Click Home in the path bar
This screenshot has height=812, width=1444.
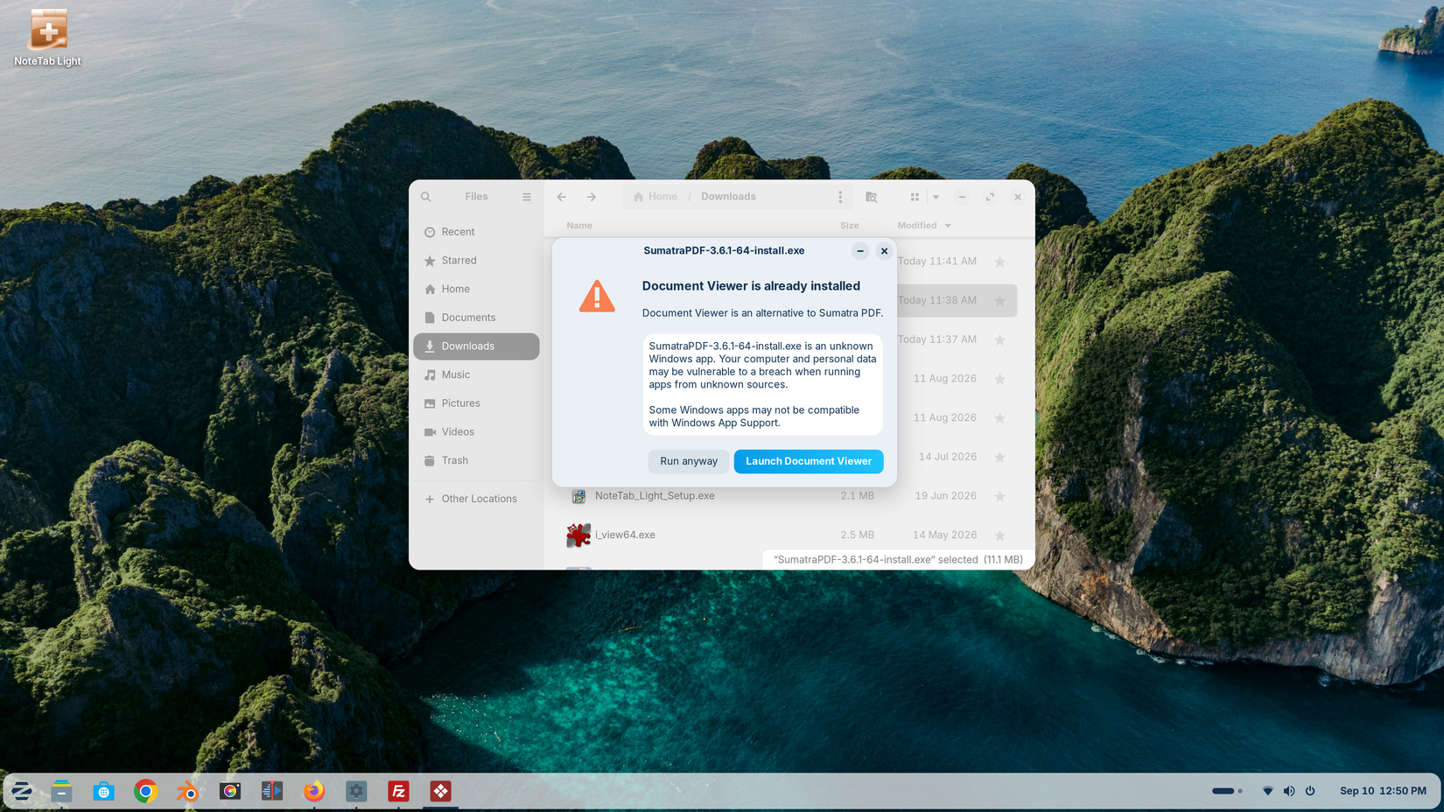click(x=655, y=197)
